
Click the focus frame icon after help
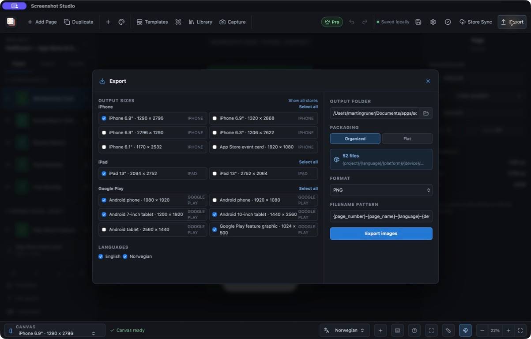click(431, 330)
